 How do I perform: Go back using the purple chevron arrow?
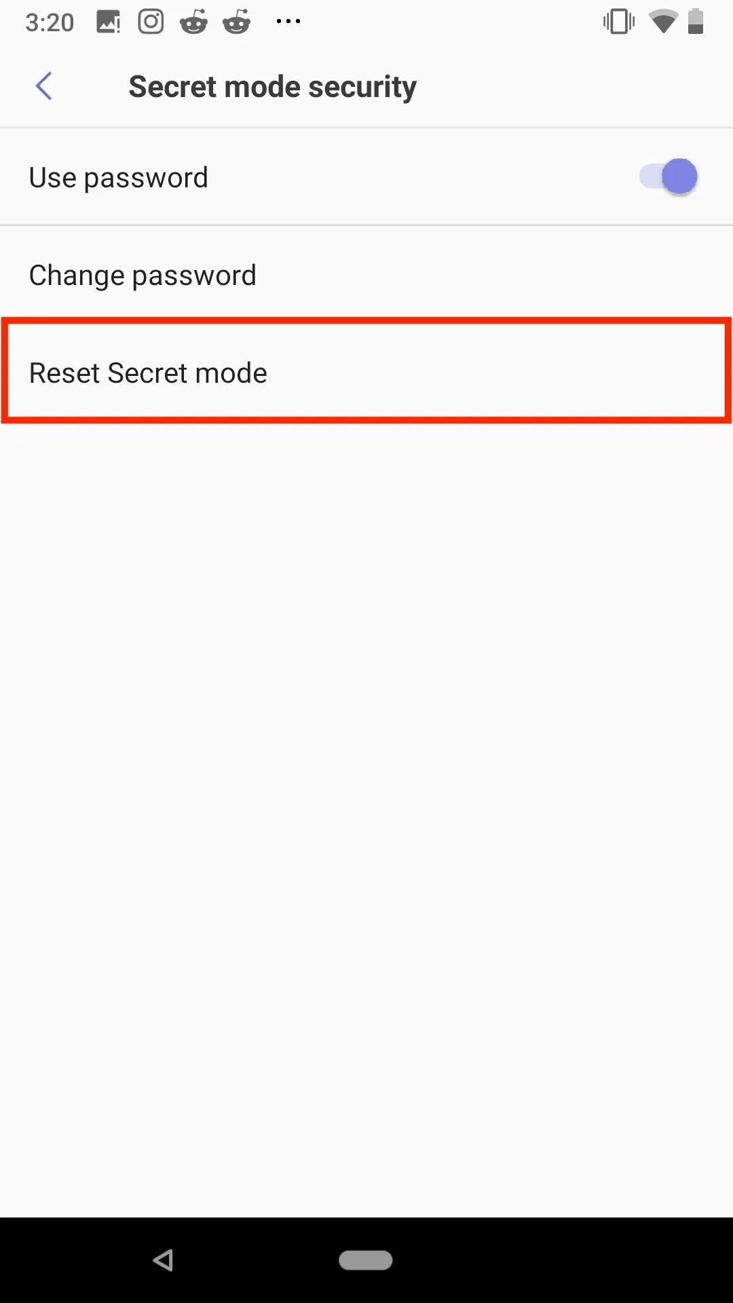click(x=43, y=86)
